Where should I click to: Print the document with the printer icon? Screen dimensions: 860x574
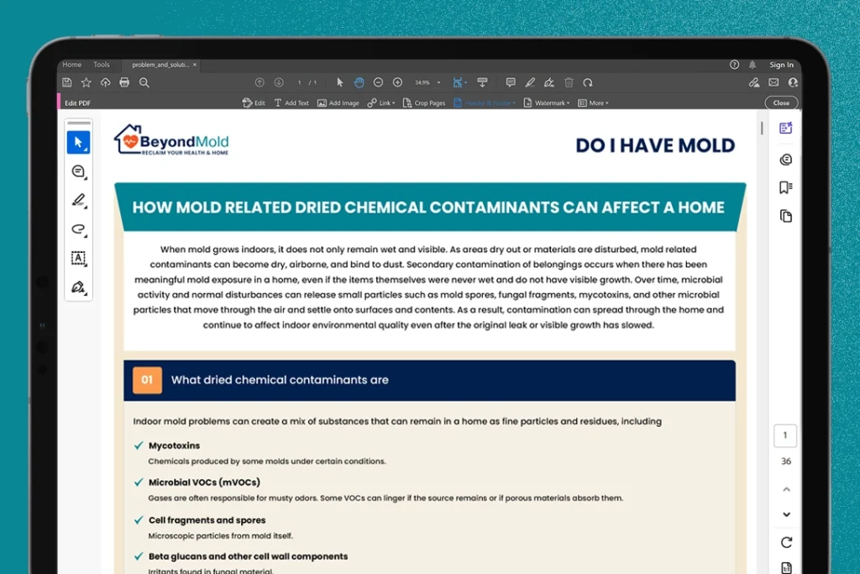124,83
